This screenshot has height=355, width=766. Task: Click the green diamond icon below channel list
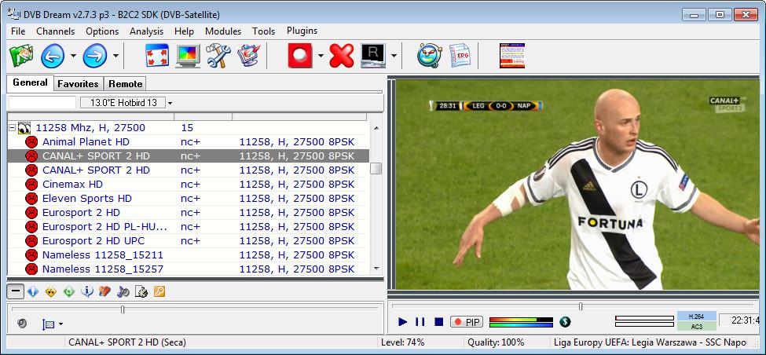click(x=69, y=292)
